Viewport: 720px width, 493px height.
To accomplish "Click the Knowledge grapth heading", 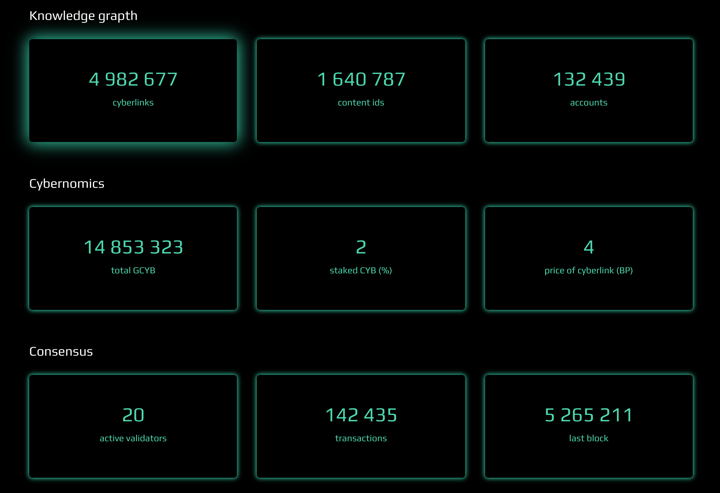I will pyautogui.click(x=83, y=16).
